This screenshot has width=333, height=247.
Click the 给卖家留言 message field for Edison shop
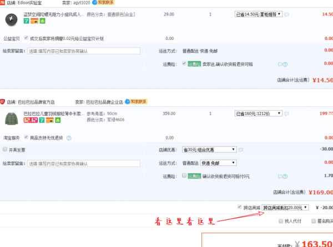point(84,51)
